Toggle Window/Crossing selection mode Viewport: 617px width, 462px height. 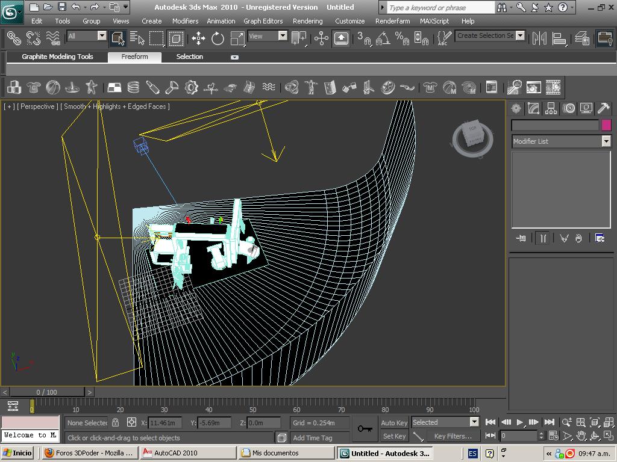[176, 38]
